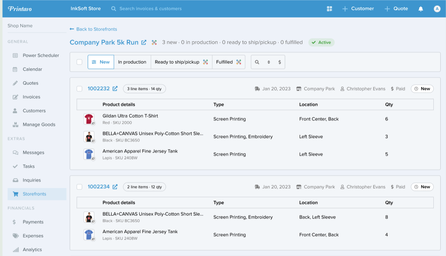Click the dollar sign payment filter
446x256 pixels.
[x=279, y=62]
